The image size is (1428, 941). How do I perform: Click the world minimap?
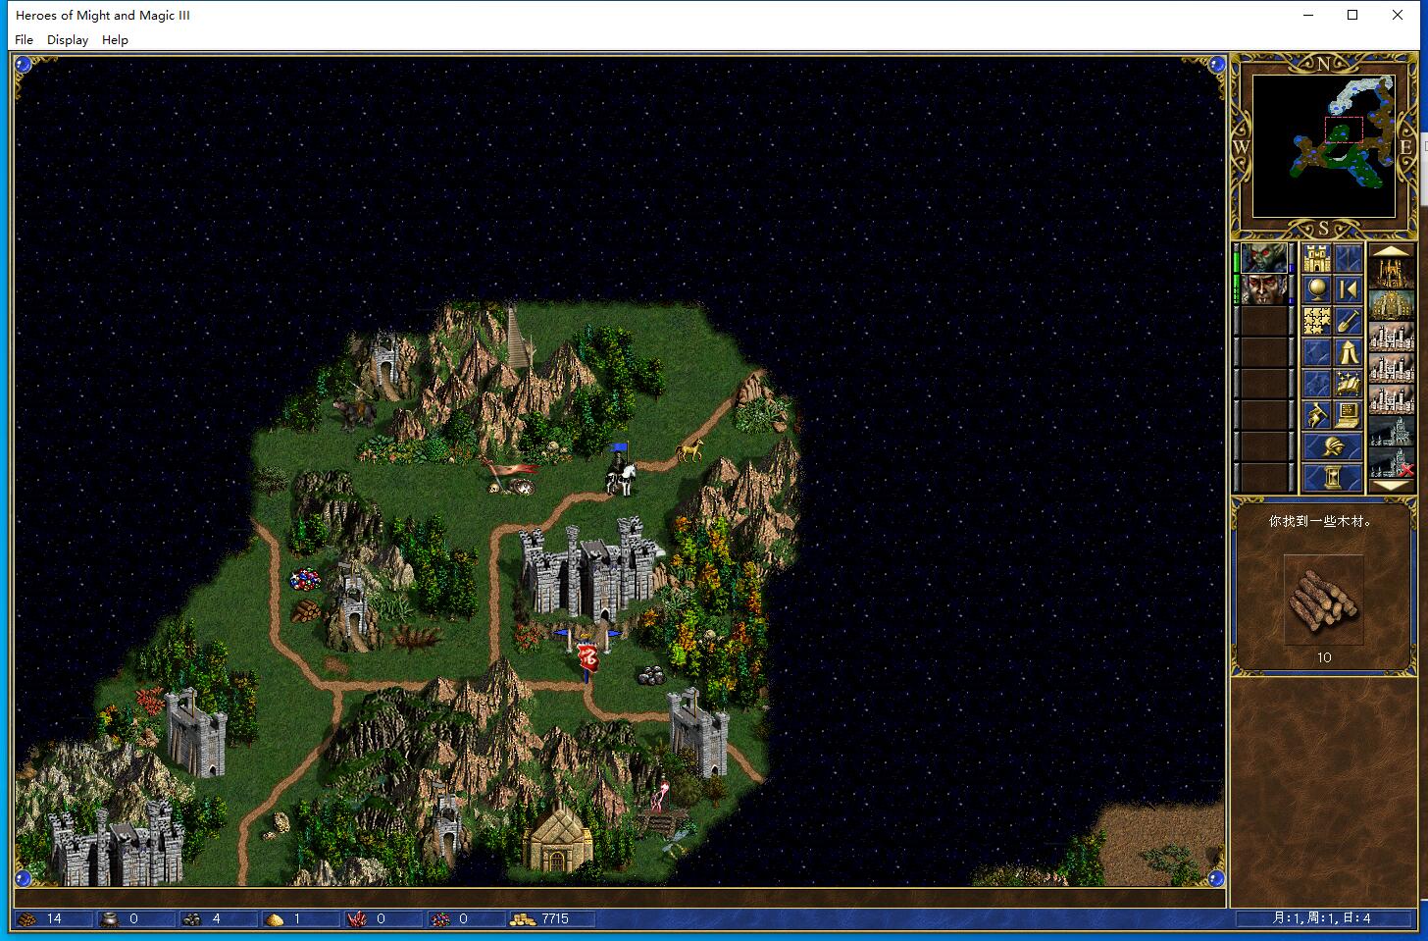1324,146
